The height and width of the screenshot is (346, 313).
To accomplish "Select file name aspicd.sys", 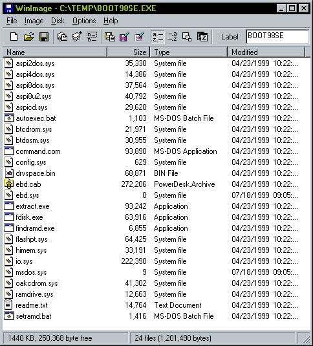I will pos(32,108).
